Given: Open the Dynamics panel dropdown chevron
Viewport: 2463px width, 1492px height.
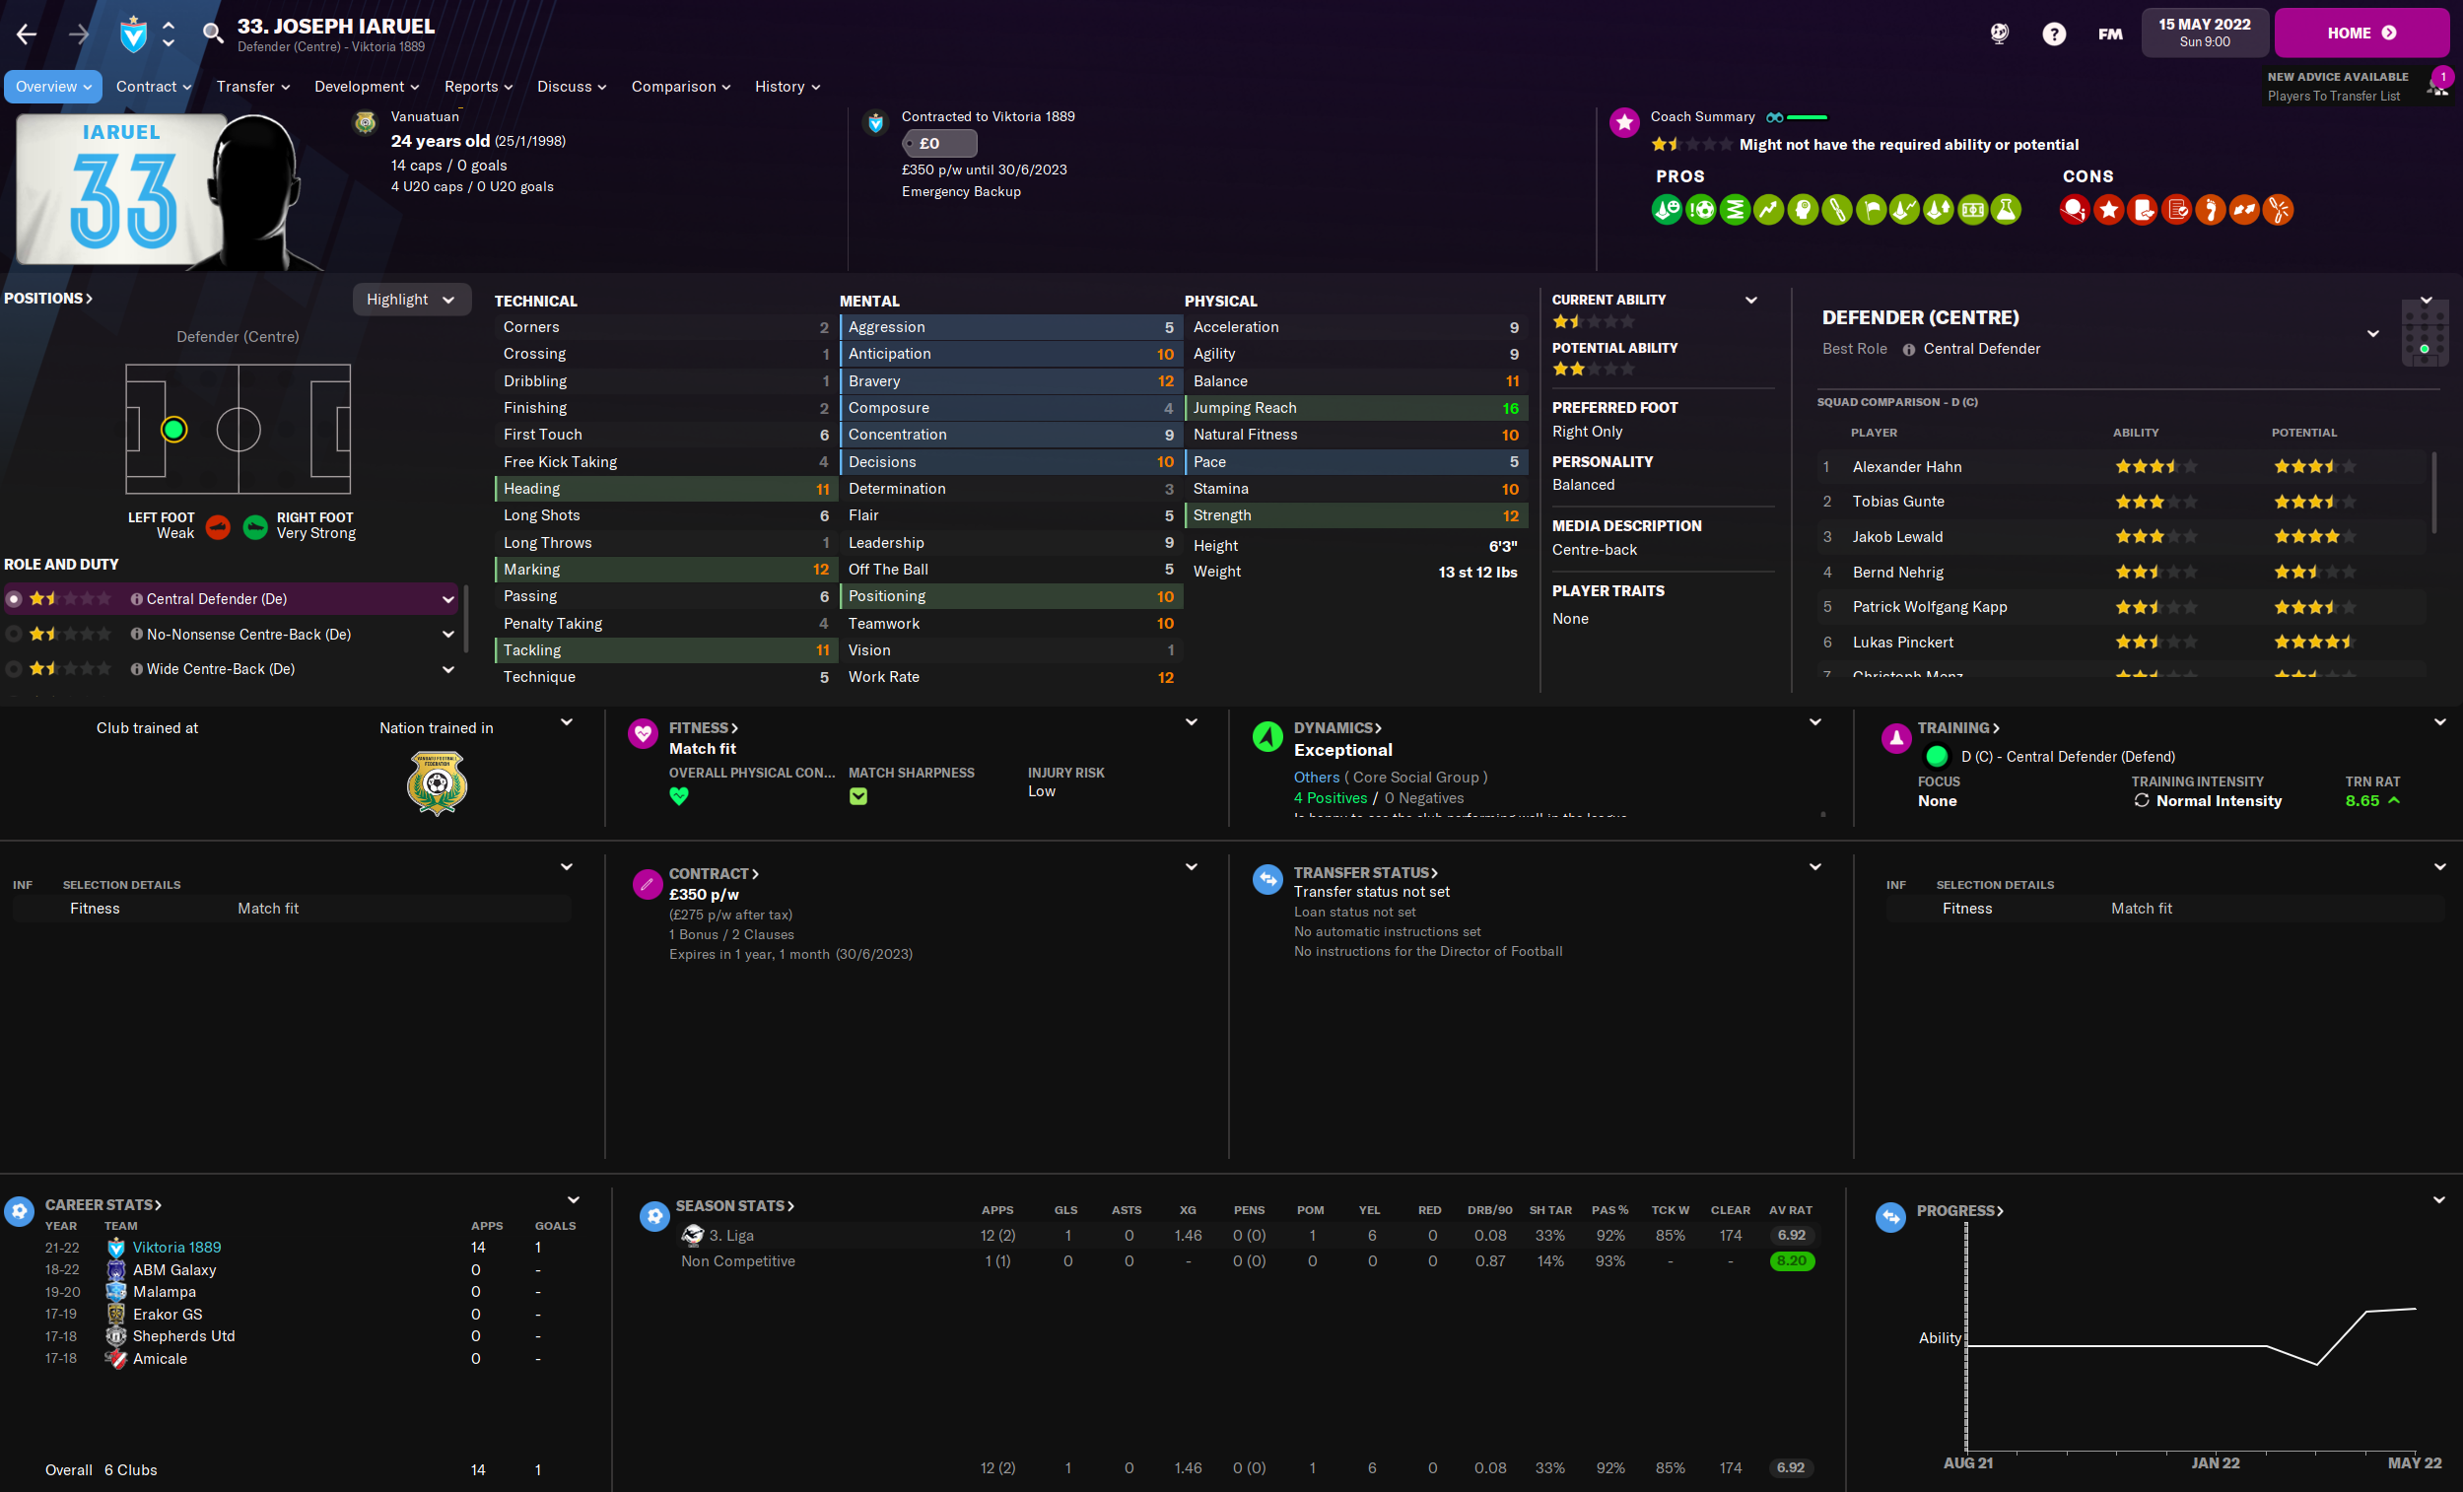Looking at the screenshot, I should click(1815, 722).
